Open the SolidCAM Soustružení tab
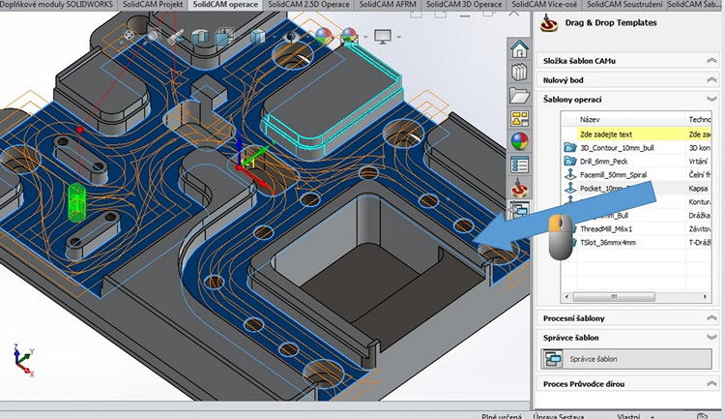The image size is (725, 419). (624, 5)
